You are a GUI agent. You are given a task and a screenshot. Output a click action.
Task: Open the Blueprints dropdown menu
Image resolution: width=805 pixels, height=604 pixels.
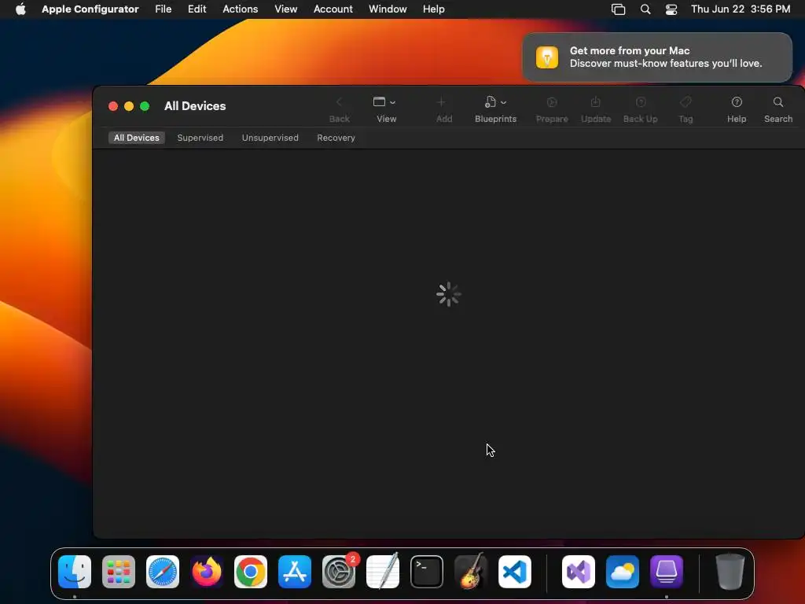(x=495, y=109)
